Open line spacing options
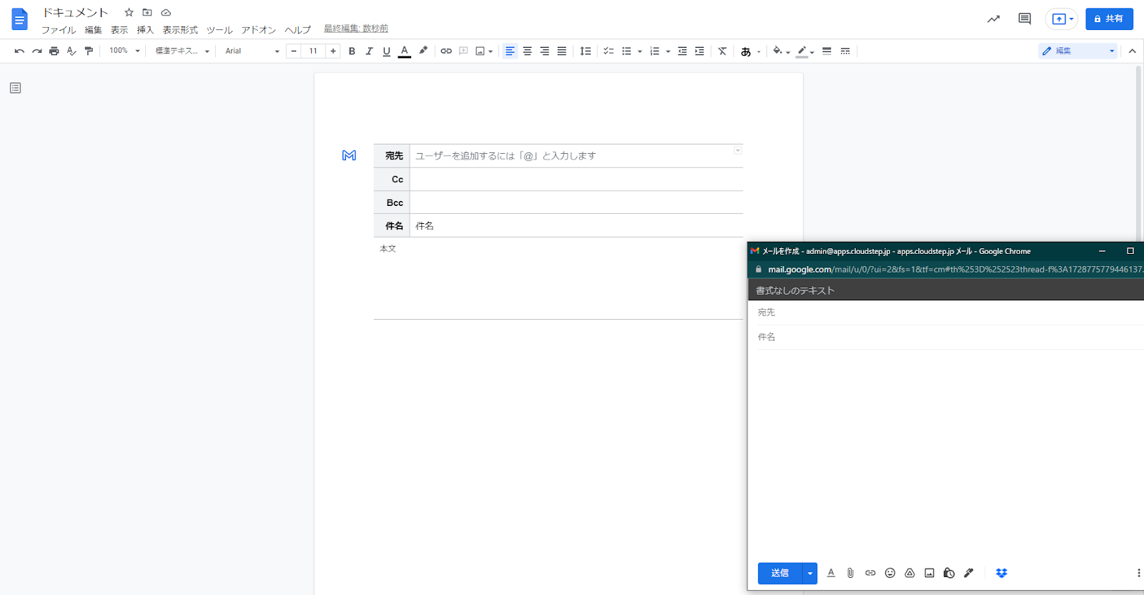 (x=585, y=51)
